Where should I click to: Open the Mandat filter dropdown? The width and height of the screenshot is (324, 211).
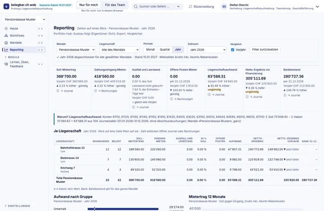tap(76, 50)
